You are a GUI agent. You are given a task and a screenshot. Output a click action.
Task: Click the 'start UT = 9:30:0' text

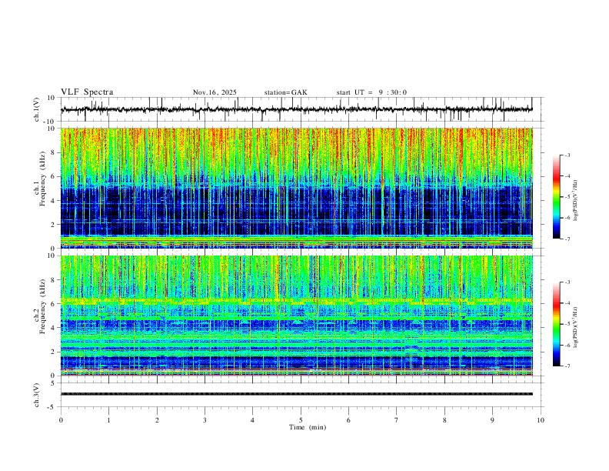[x=371, y=92]
